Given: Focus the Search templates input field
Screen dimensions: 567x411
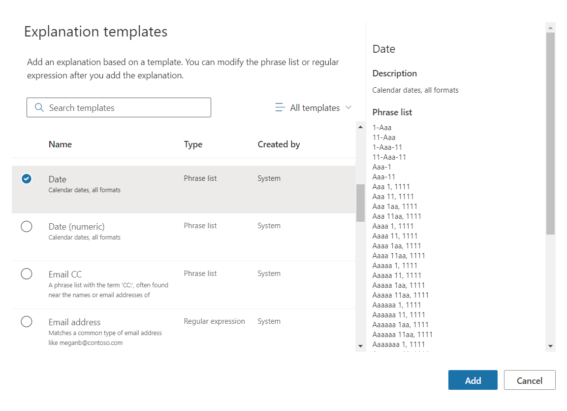Looking at the screenshot, I should point(126,107).
